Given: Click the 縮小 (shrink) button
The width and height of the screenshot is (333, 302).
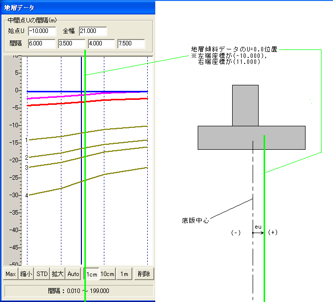Looking at the screenshot, I should 26,274.
